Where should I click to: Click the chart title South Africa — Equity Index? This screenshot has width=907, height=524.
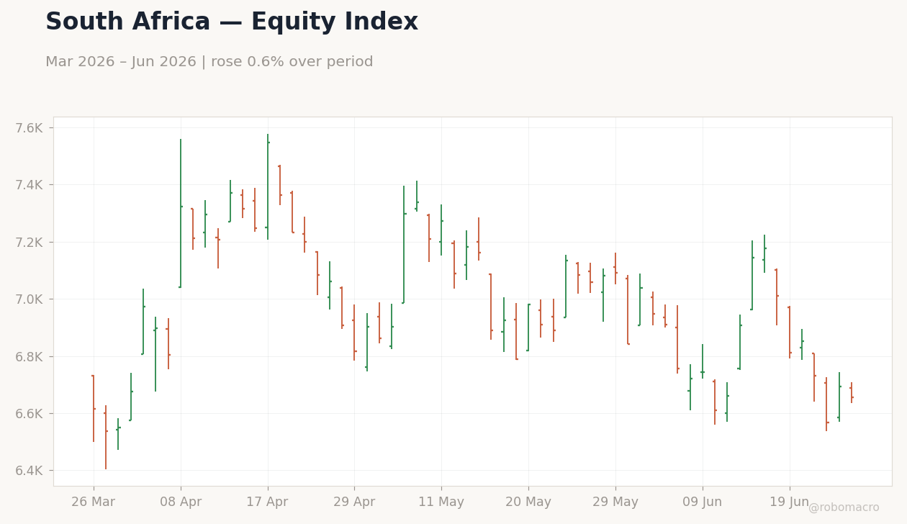point(232,22)
